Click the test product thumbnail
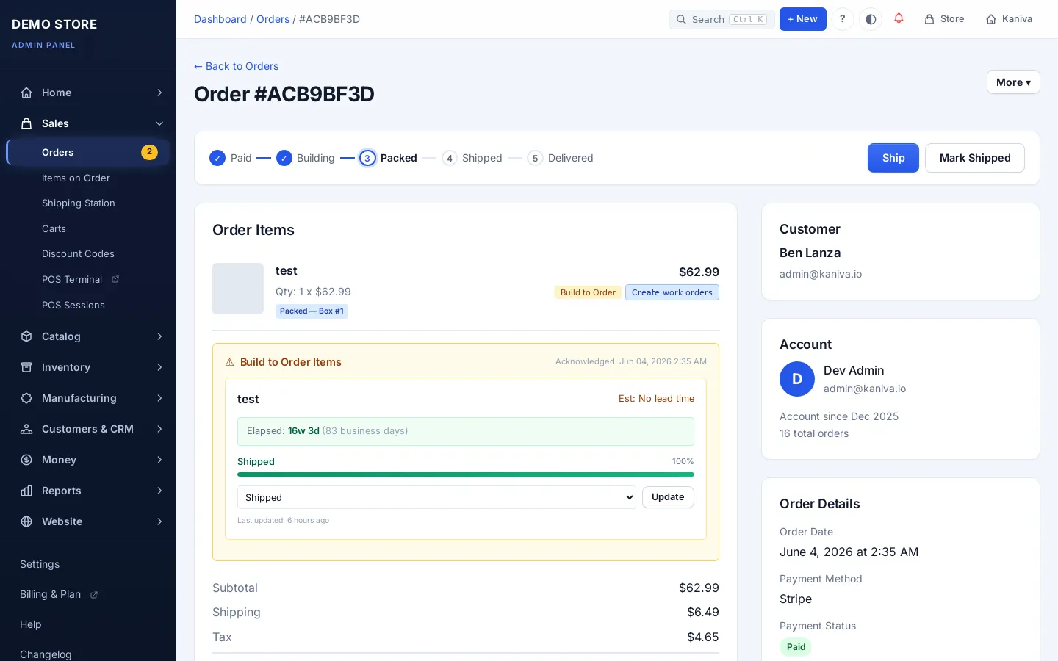Viewport: 1058px width, 661px height. 238,289
